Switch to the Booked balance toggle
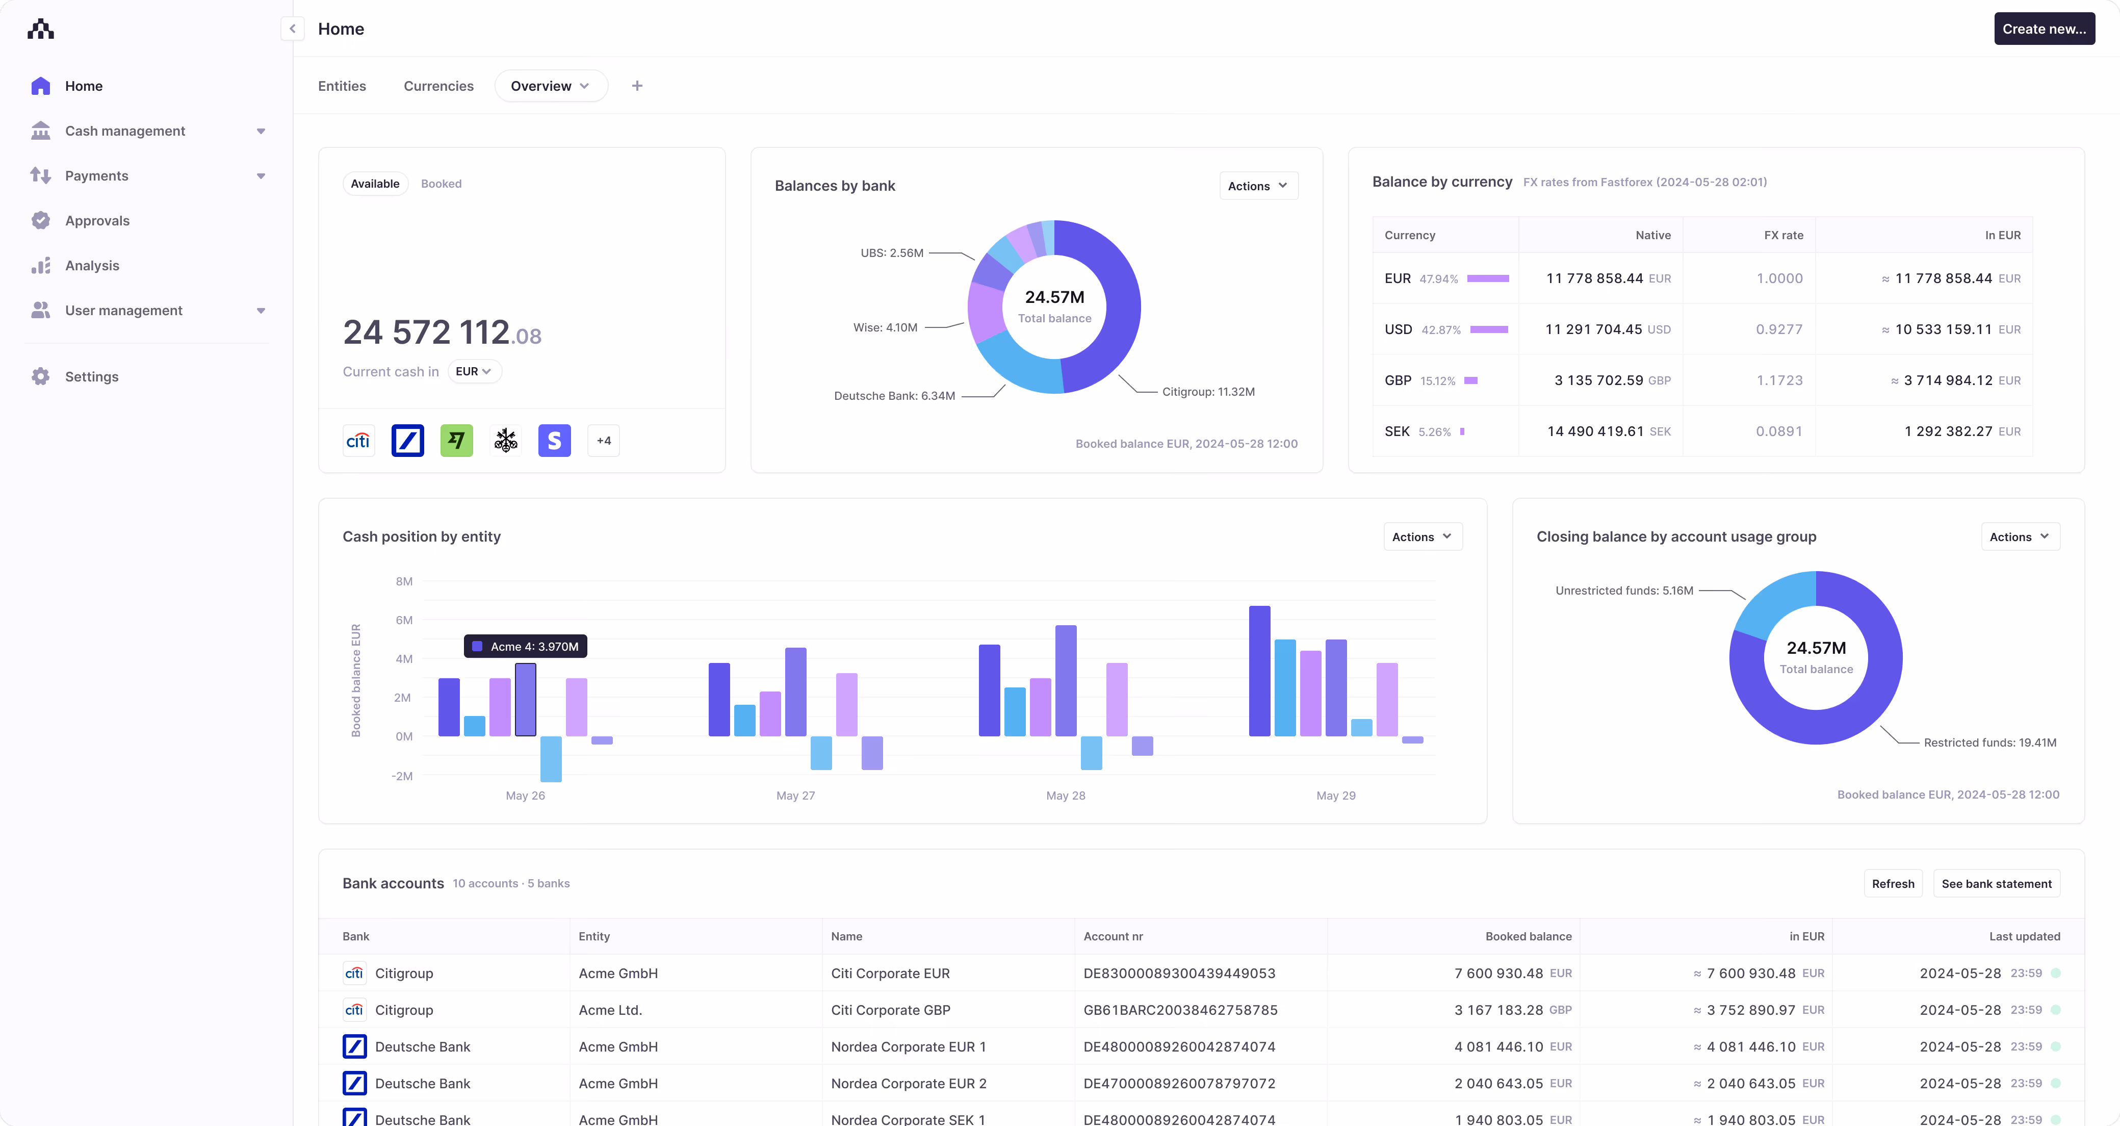Viewport: 2120px width, 1126px height. 441,184
